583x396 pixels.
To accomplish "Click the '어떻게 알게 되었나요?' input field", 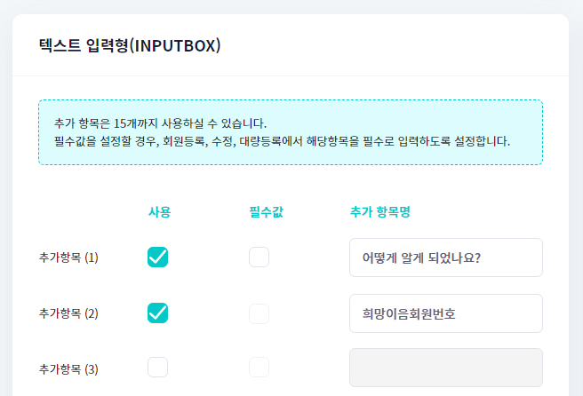I will (445, 257).
